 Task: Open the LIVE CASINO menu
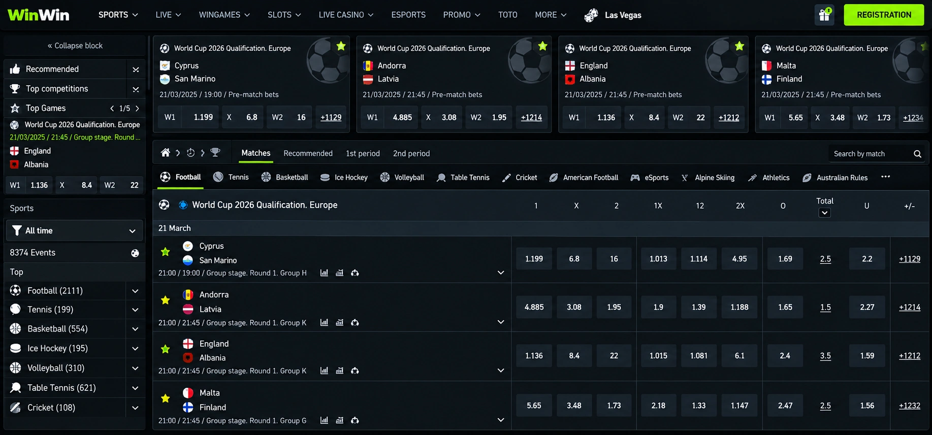(346, 15)
